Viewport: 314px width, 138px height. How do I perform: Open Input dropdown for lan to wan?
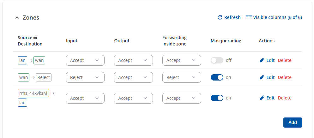coord(85,60)
